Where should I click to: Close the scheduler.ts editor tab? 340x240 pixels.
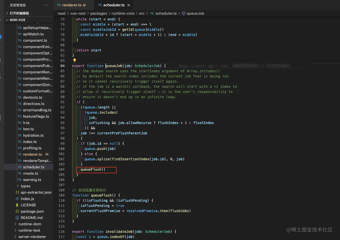point(129,5)
